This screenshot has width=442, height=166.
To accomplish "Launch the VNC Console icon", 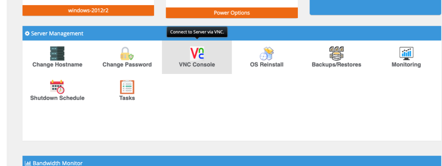I will tap(197, 53).
